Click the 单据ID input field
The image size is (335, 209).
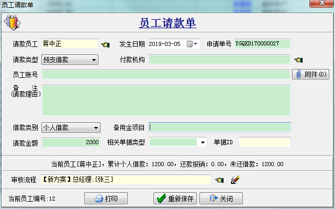[x=264, y=142]
